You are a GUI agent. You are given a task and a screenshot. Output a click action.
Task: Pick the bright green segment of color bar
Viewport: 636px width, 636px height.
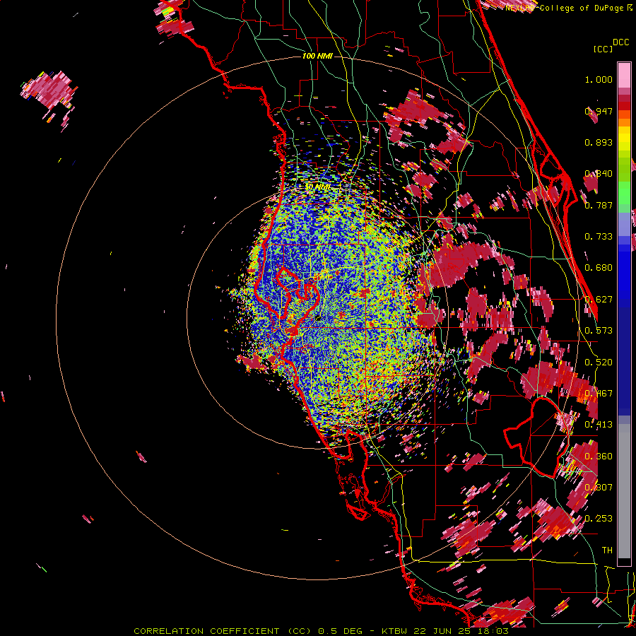tap(624, 193)
